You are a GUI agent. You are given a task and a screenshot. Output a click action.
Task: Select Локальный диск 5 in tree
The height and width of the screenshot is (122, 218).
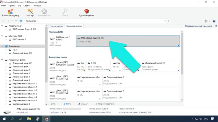click(x=21, y=80)
